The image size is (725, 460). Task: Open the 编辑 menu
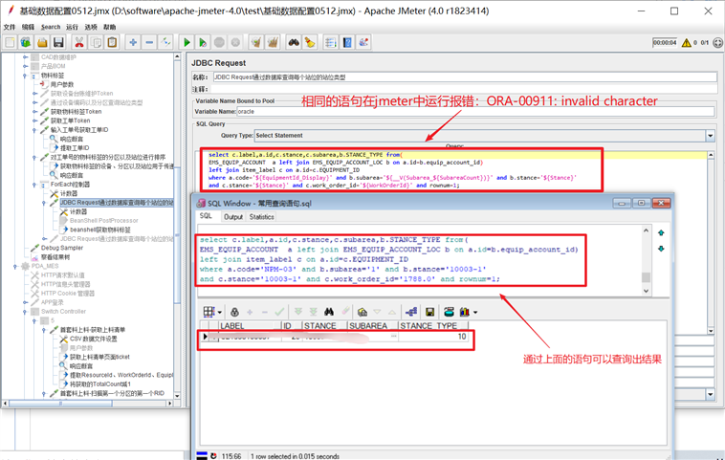[28, 27]
